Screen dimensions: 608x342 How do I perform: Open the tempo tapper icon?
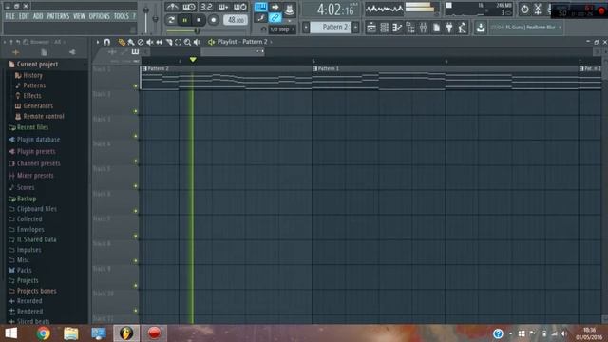click(463, 28)
